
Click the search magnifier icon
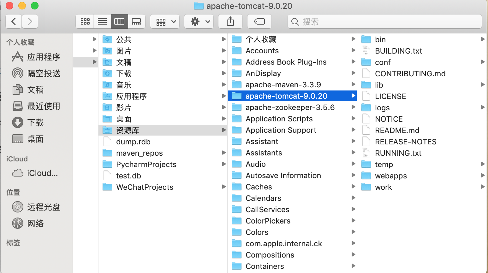(295, 21)
